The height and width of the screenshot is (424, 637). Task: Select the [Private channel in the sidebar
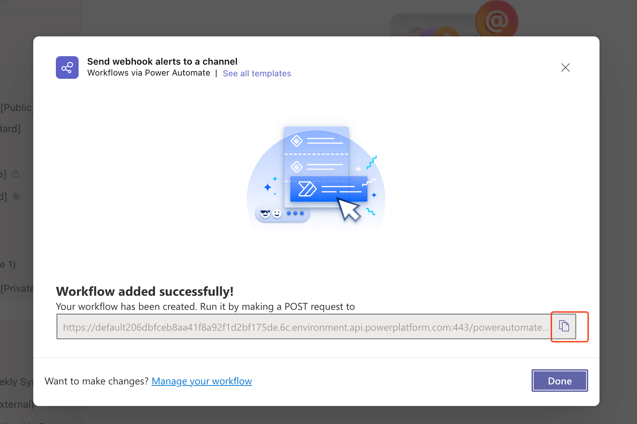pyautogui.click(x=17, y=289)
